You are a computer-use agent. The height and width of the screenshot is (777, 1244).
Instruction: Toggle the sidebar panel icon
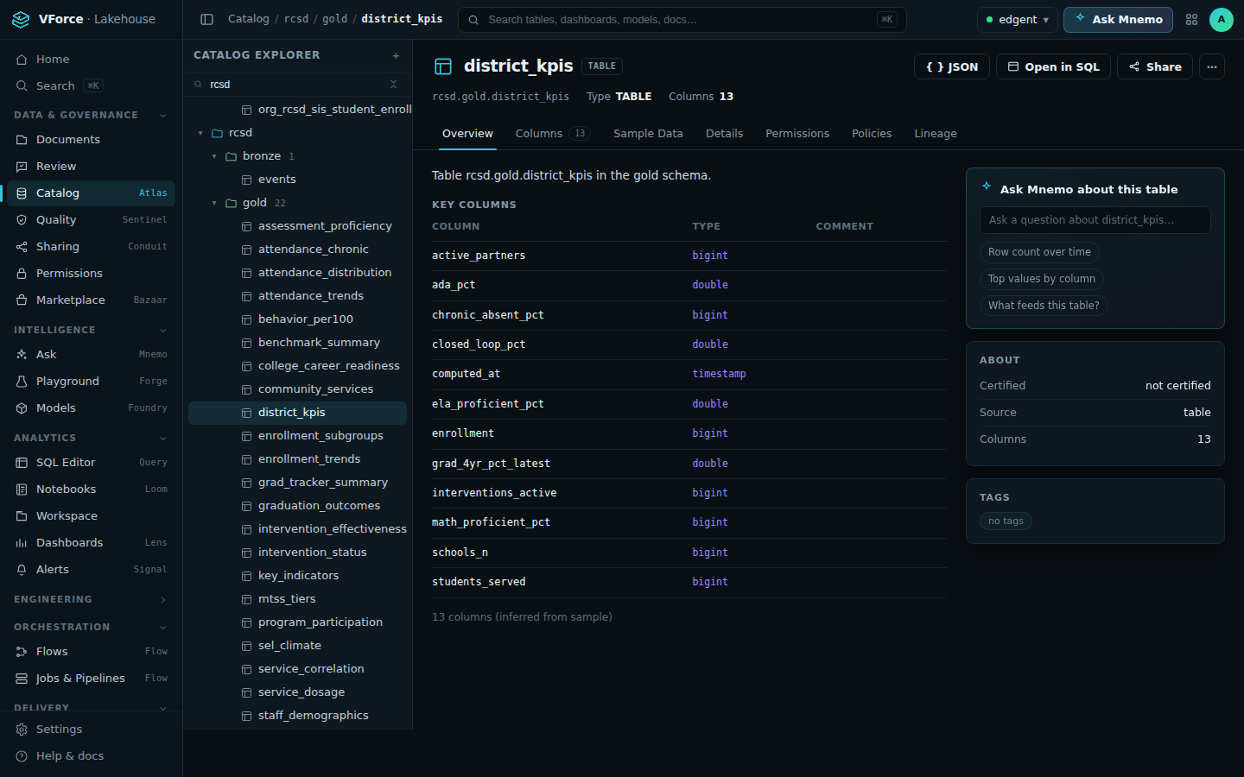[x=206, y=19]
